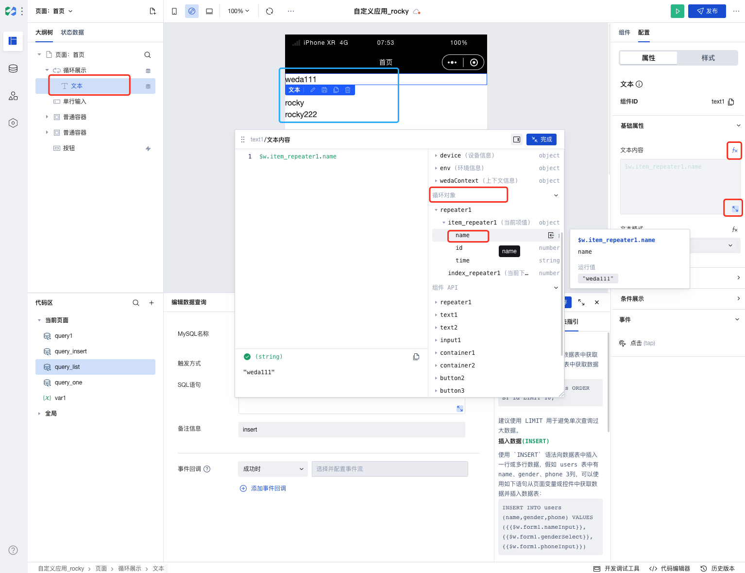This screenshot has width=745, height=573.
Task: Expand first 普通容器 node
Action: [x=47, y=117]
